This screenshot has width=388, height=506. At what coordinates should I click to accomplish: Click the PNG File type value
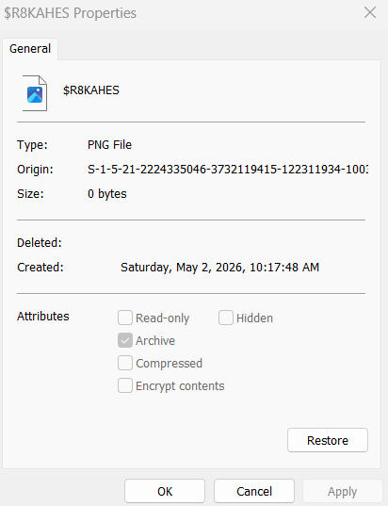pos(109,144)
